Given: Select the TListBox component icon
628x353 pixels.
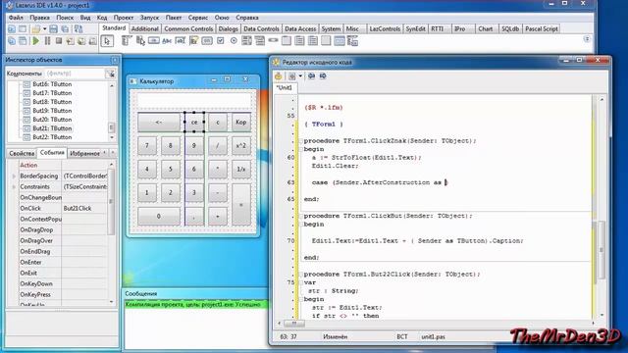Looking at the screenshot, I should pos(246,41).
